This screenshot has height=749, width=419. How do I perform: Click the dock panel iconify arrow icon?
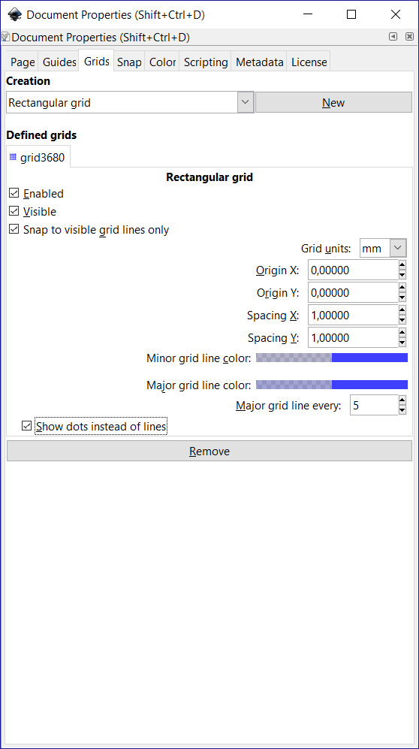tap(393, 36)
